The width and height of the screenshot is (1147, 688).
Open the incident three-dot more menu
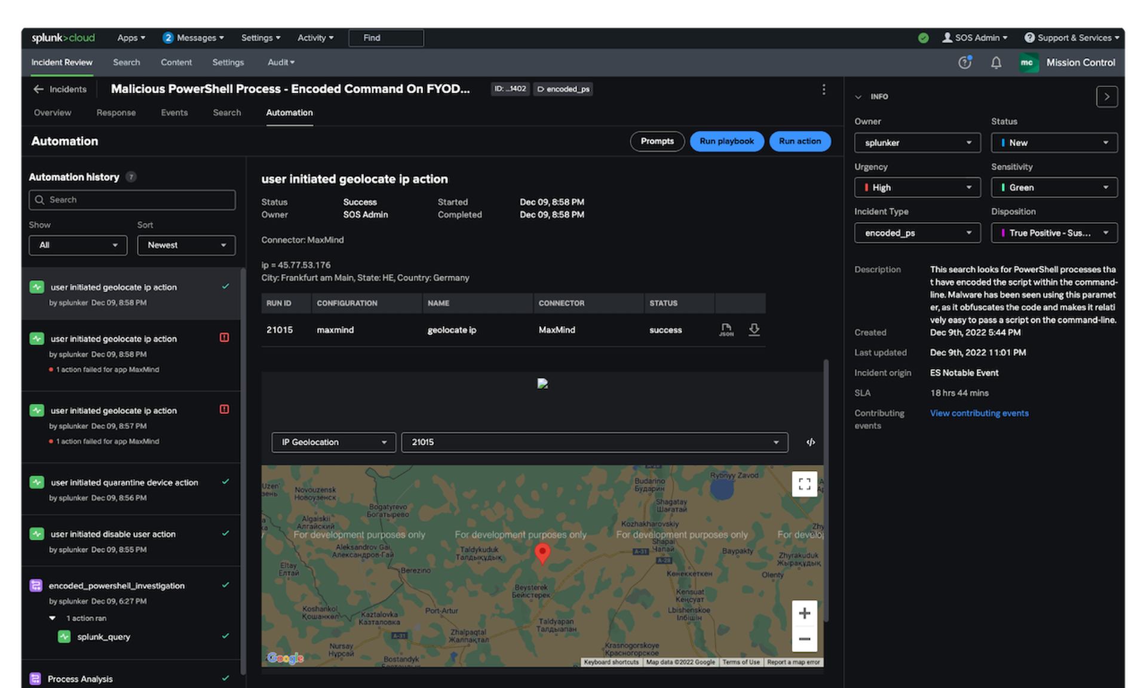(823, 89)
